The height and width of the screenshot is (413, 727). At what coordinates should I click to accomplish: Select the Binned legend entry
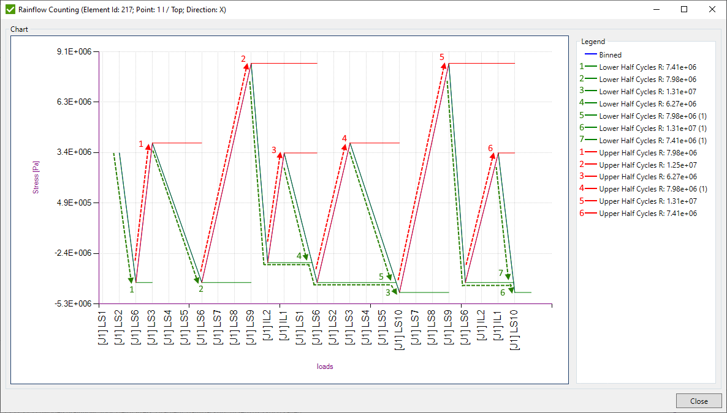pos(610,55)
